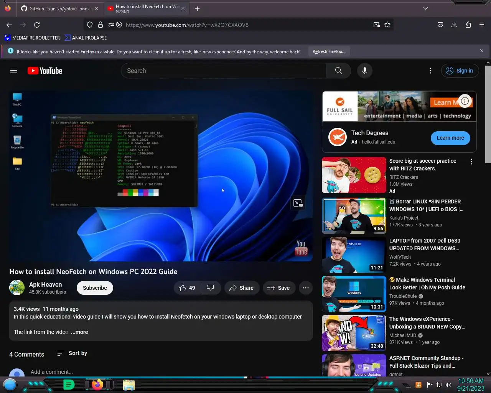
Task: Go to YouTube home via the logo
Action: click(45, 71)
